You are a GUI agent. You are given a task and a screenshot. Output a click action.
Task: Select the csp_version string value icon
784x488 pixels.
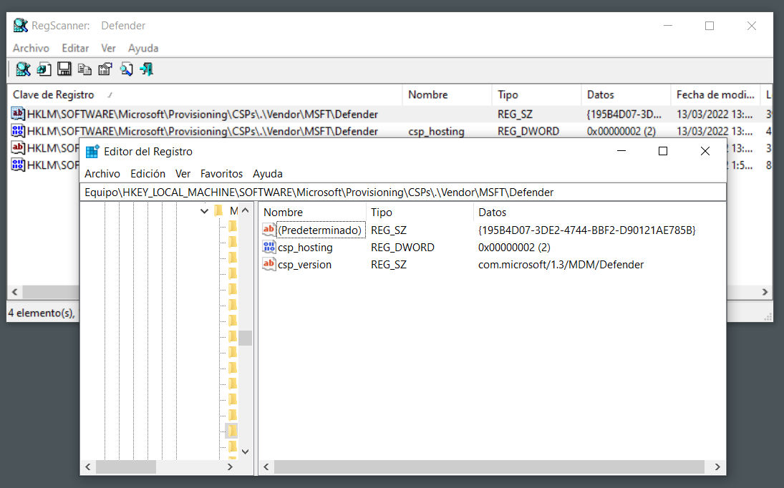269,265
